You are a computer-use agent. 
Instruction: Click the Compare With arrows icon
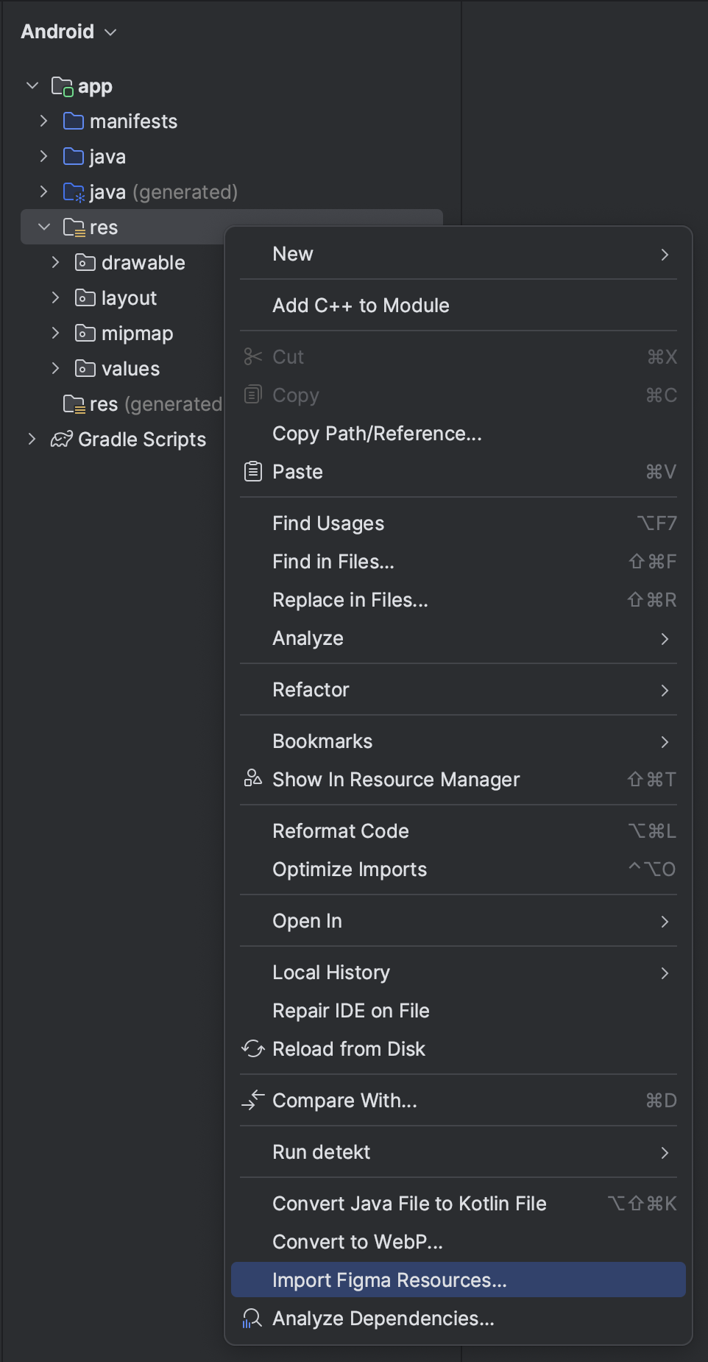click(252, 1100)
